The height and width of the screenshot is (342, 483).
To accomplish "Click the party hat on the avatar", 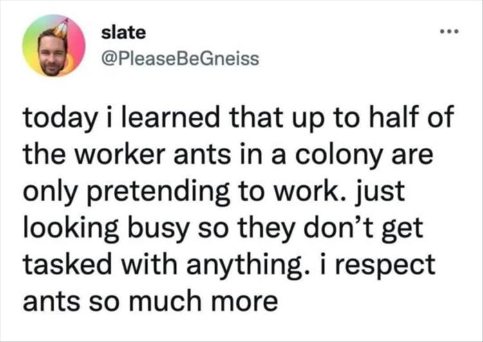I will pyautogui.click(x=60, y=28).
